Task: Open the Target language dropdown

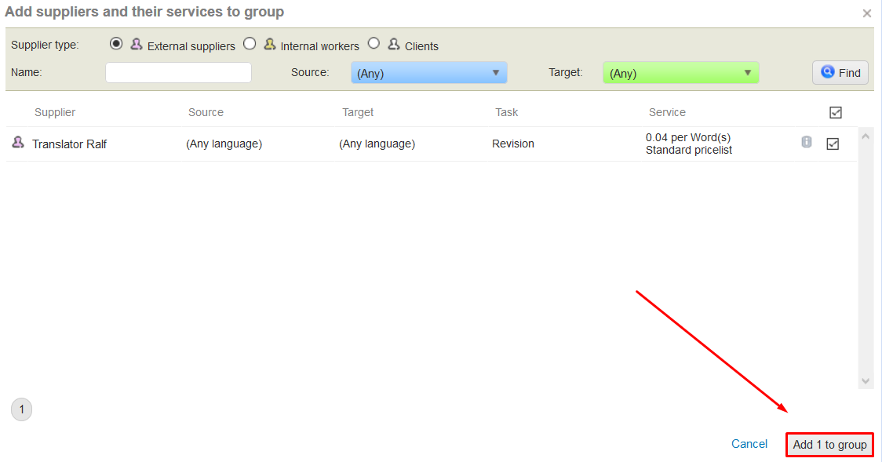Action: (680, 73)
